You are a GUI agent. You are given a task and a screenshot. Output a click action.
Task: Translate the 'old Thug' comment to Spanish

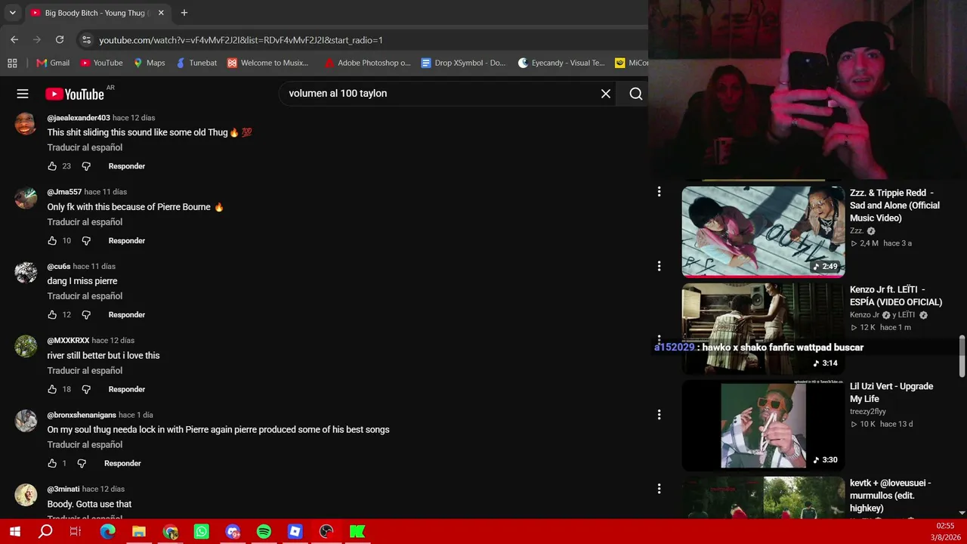(x=85, y=147)
